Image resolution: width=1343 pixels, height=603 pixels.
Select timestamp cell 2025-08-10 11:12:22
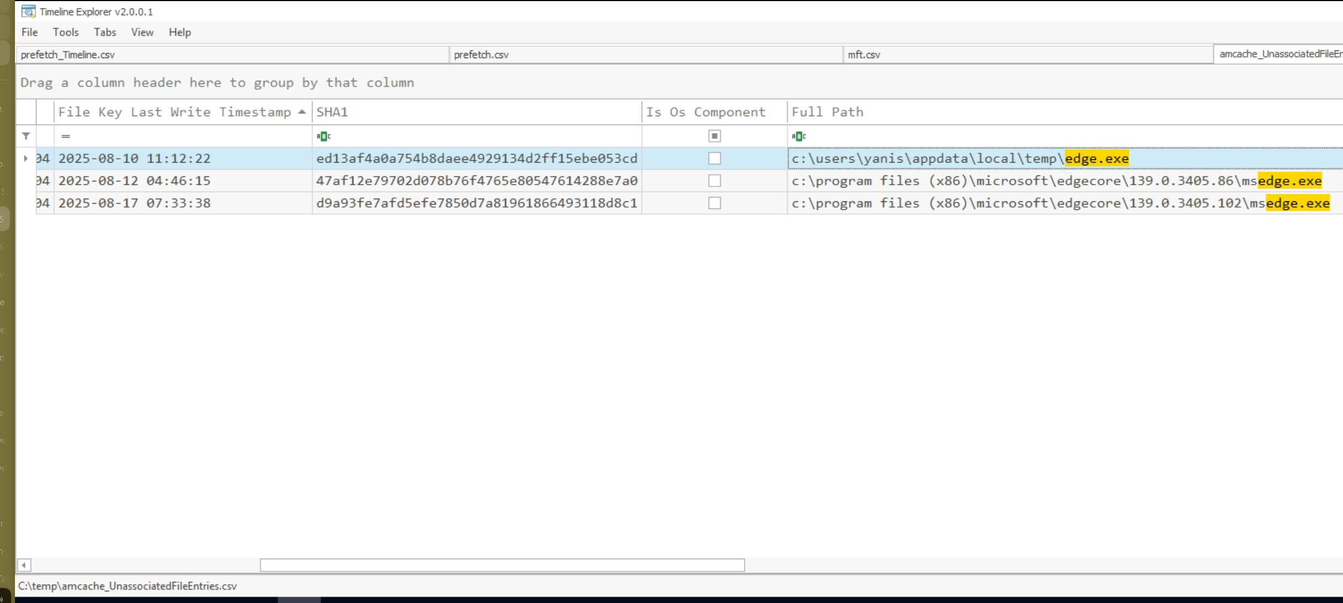click(x=183, y=159)
